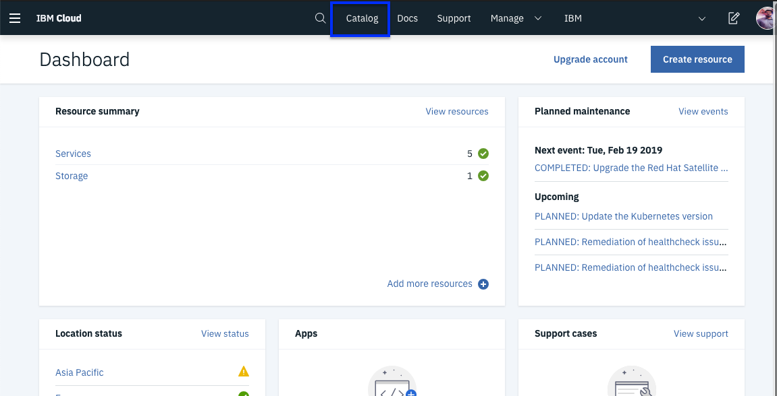Click the Location status heading
Image resolution: width=777 pixels, height=396 pixels.
pyautogui.click(x=88, y=334)
